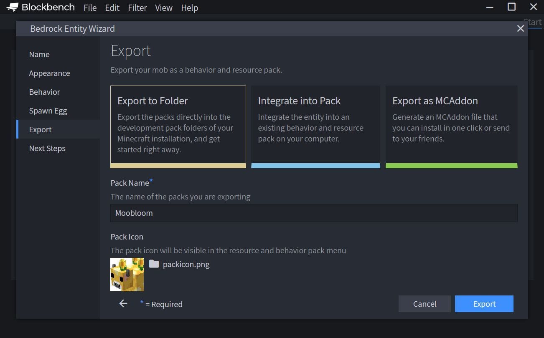Choose the Integrate into Pack option
The image size is (544, 338).
tap(315, 125)
